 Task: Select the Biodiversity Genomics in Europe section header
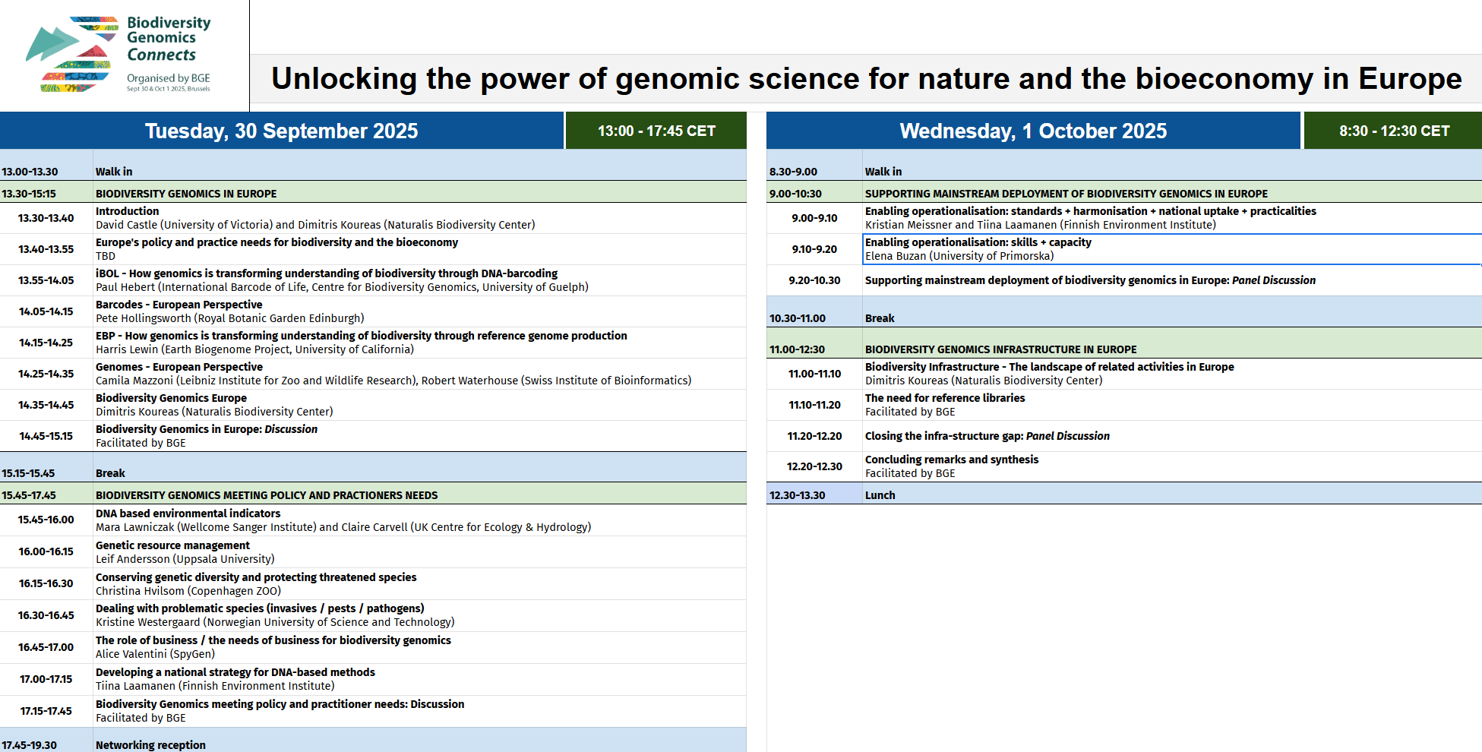(373, 192)
